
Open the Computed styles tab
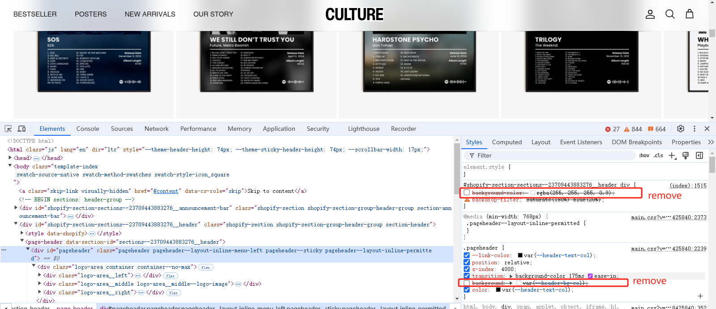pos(507,142)
